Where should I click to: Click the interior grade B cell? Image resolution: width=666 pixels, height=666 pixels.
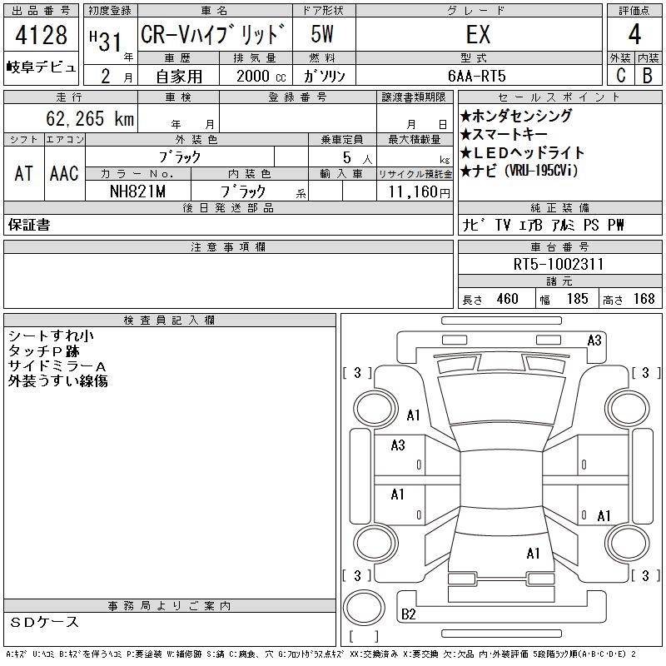(x=647, y=75)
